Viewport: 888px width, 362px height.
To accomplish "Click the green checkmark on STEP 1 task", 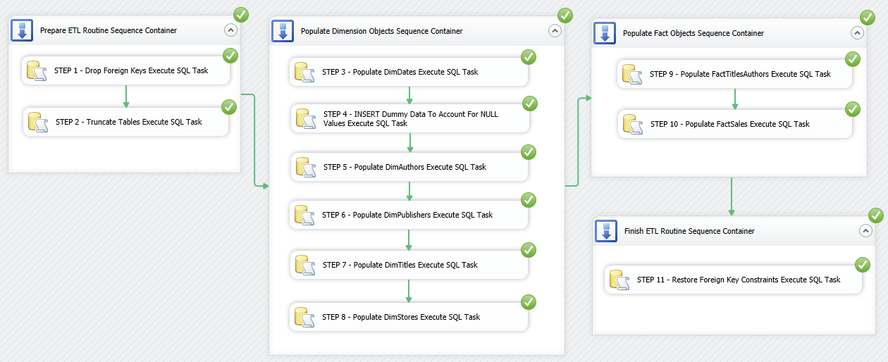I will (x=230, y=56).
